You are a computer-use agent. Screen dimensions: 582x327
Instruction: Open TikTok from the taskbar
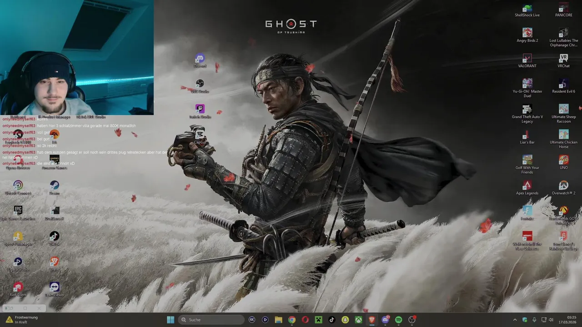[x=332, y=320]
